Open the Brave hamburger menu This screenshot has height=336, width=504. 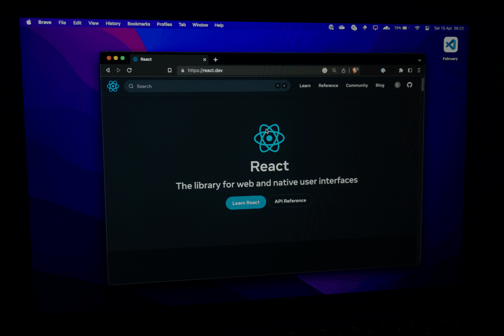[x=418, y=70]
